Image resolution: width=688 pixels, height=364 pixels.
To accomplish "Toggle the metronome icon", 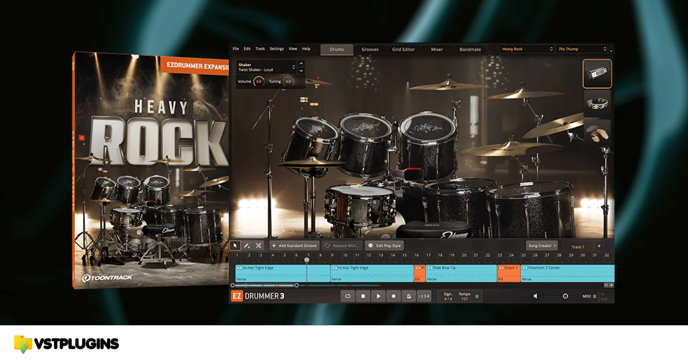I will (408, 296).
